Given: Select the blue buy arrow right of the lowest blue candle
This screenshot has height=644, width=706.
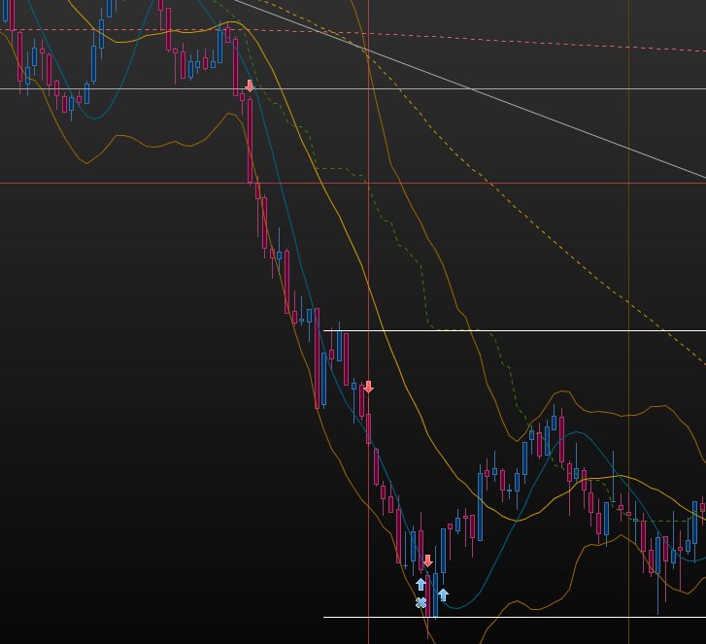Looking at the screenshot, I should pyautogui.click(x=443, y=594).
